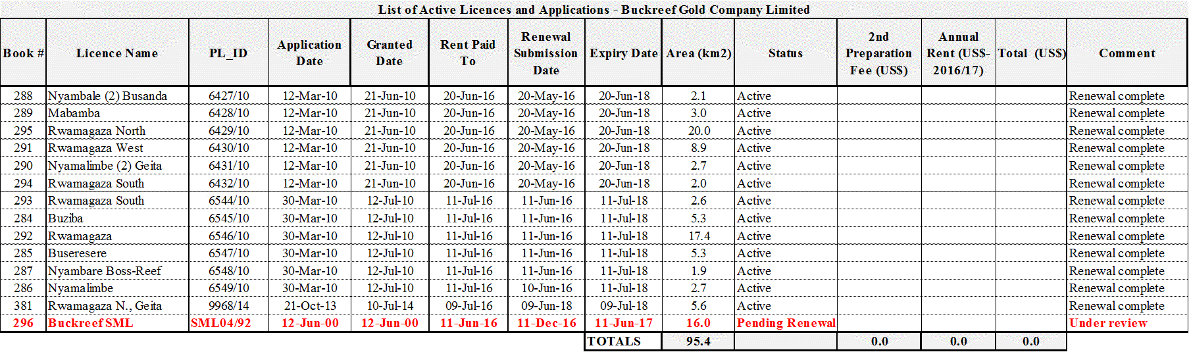The height and width of the screenshot is (352, 1189).
Task: Select licence name 'Rwamagaza N., Geita'
Action: point(105,306)
